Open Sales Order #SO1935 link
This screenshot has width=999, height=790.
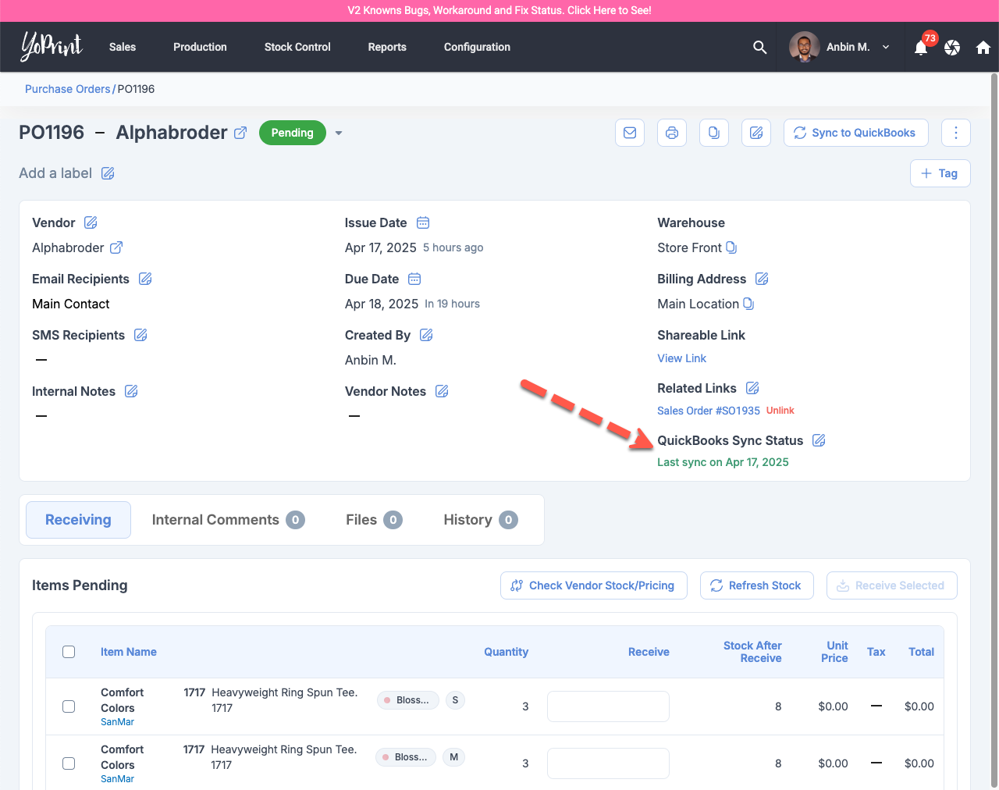coord(708,411)
